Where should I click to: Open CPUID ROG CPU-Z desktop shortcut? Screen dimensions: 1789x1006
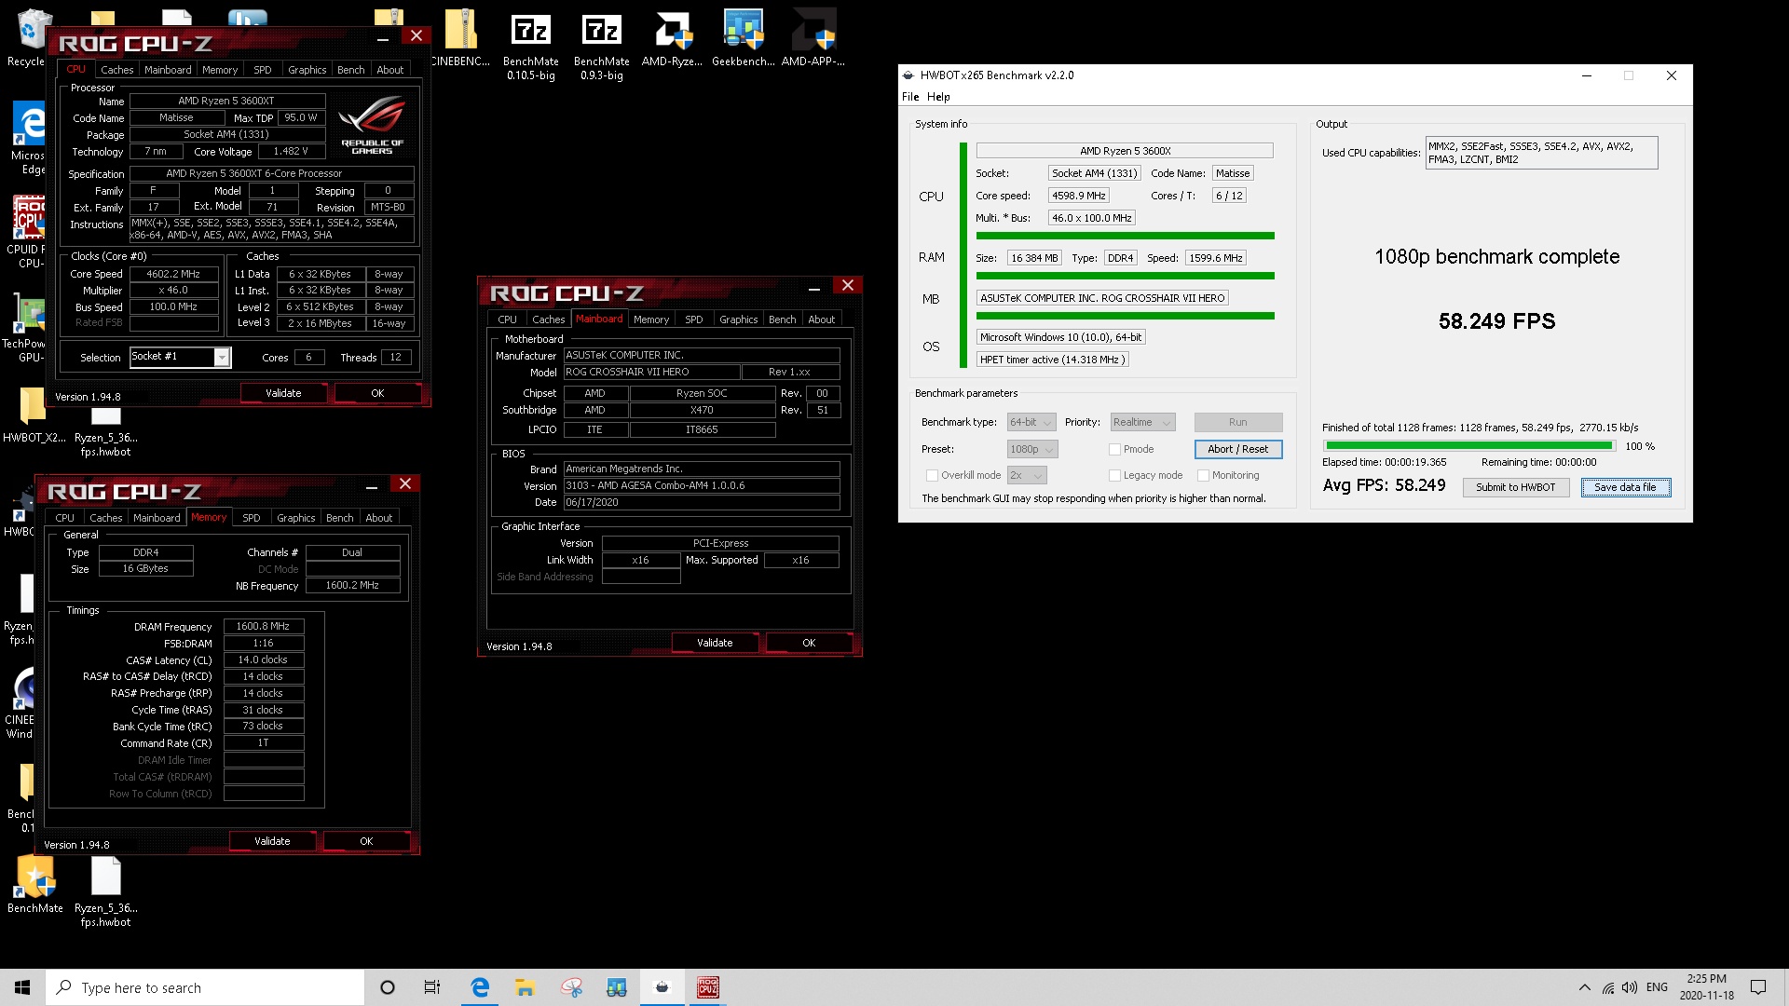(x=28, y=231)
